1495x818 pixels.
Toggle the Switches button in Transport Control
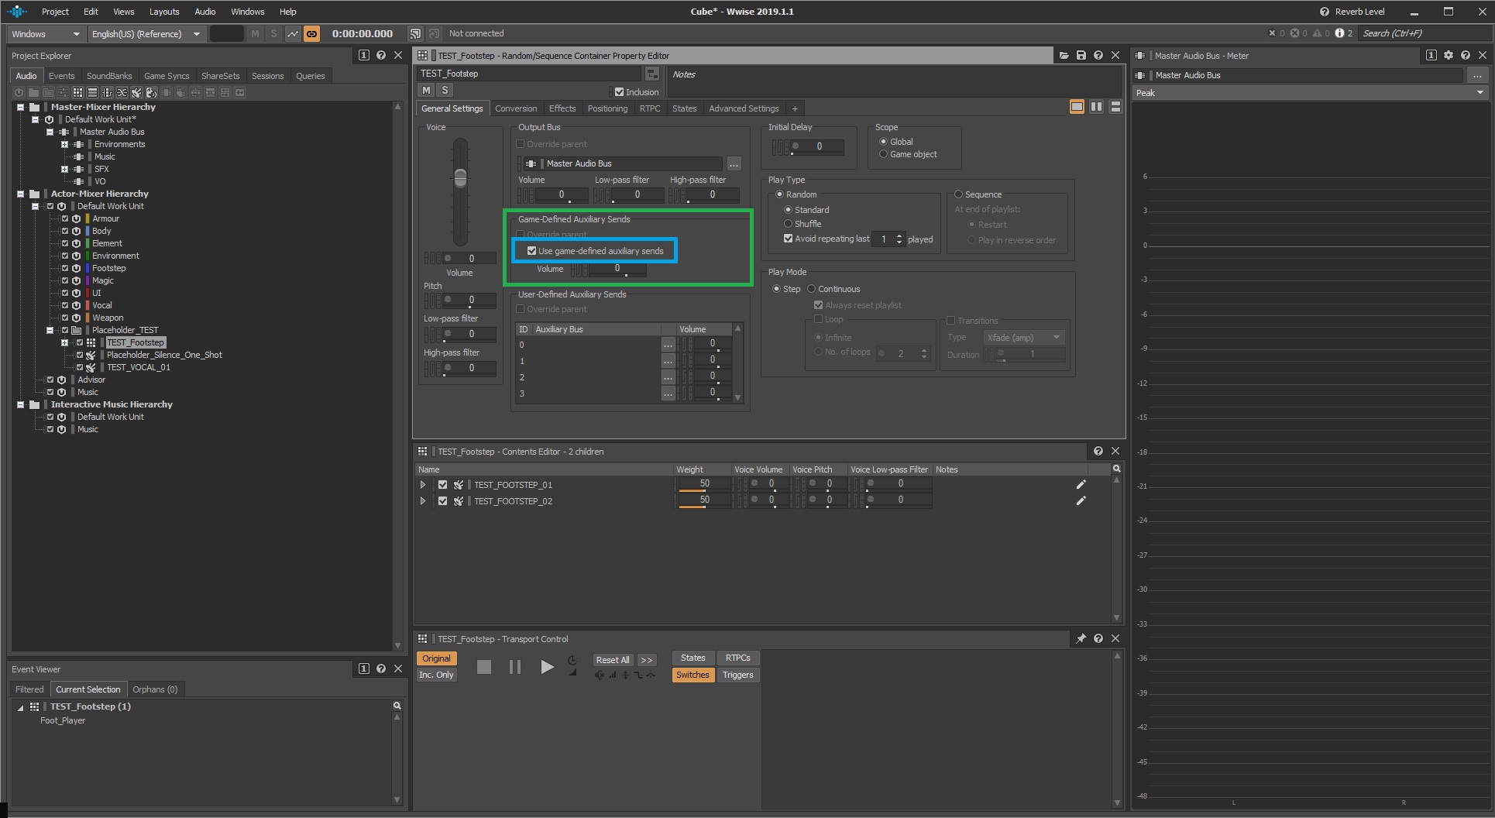tap(692, 675)
